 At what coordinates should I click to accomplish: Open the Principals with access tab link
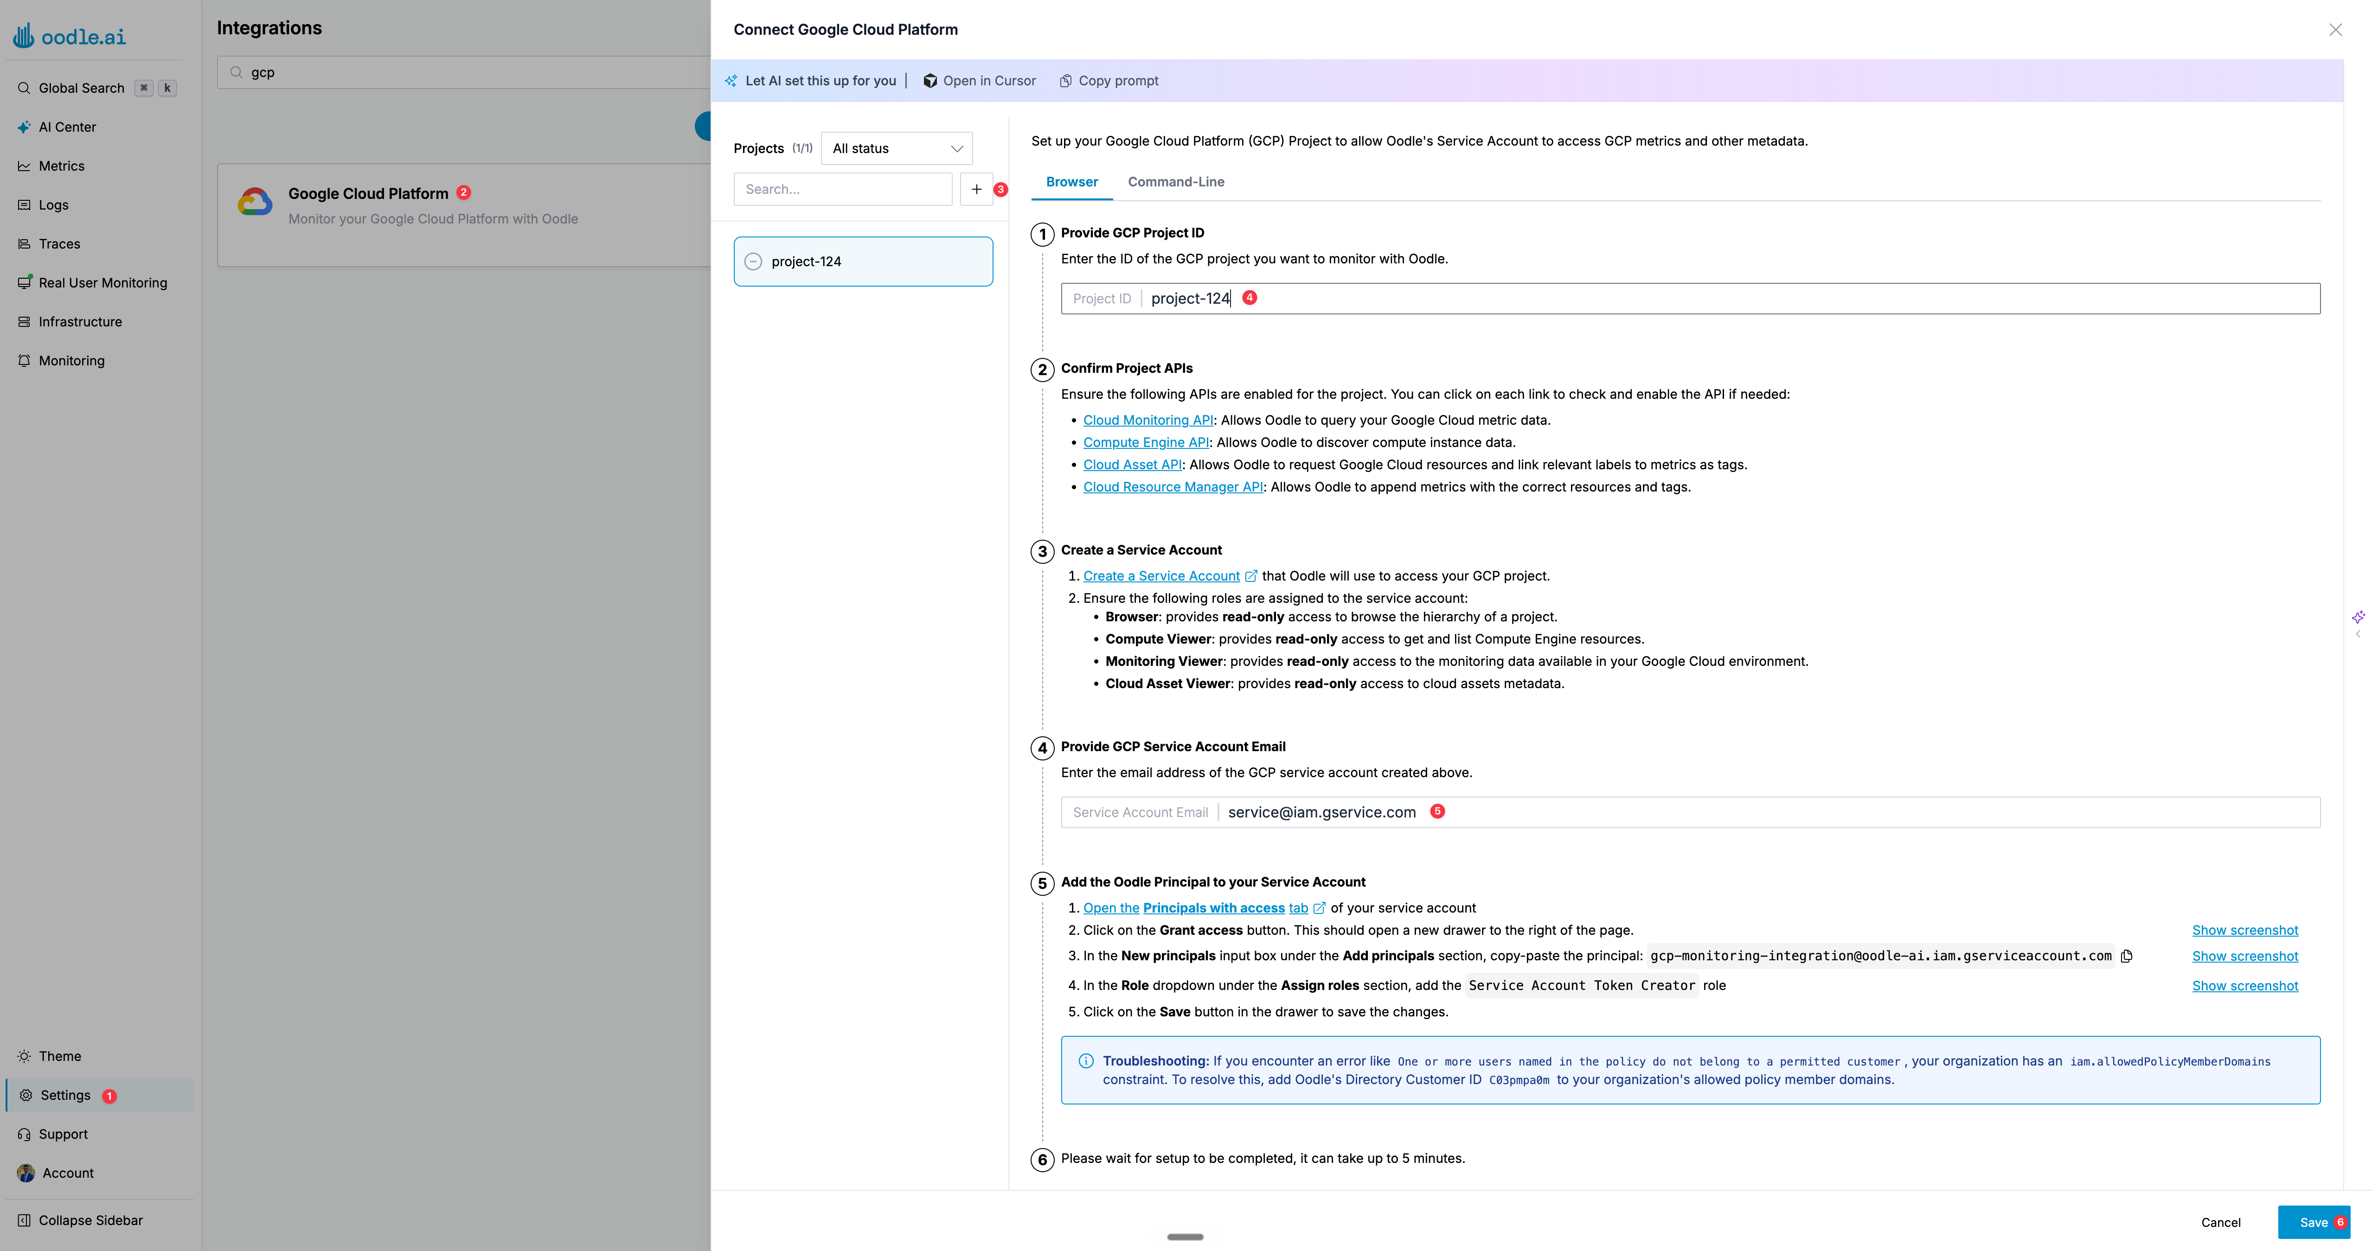1195,908
